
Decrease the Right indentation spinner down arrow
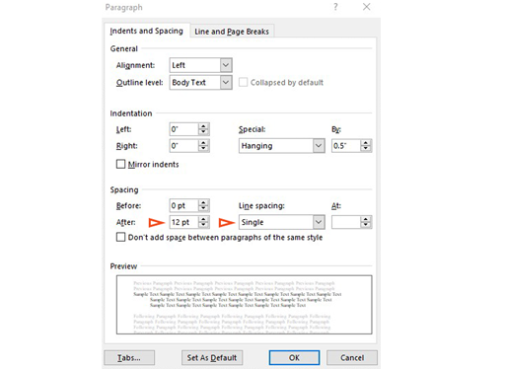[203, 149]
